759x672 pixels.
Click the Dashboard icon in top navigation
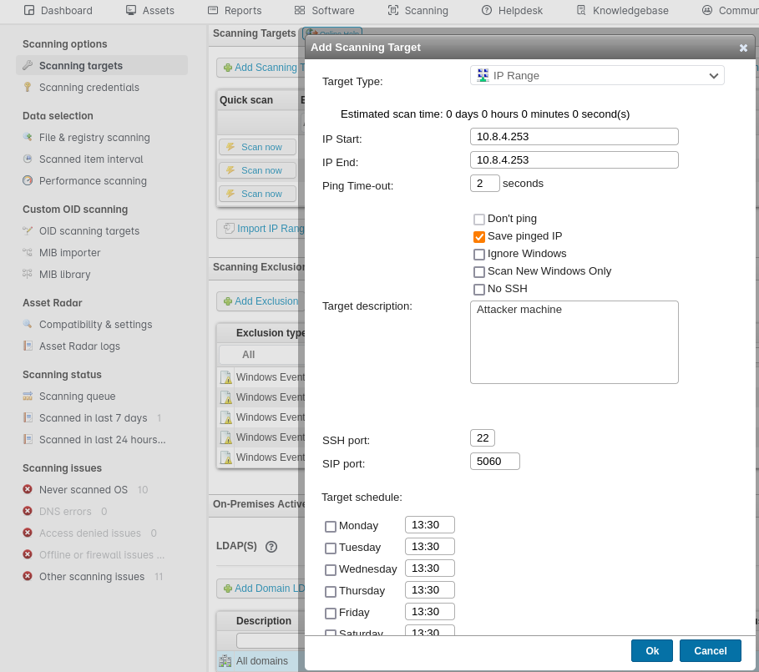29,10
